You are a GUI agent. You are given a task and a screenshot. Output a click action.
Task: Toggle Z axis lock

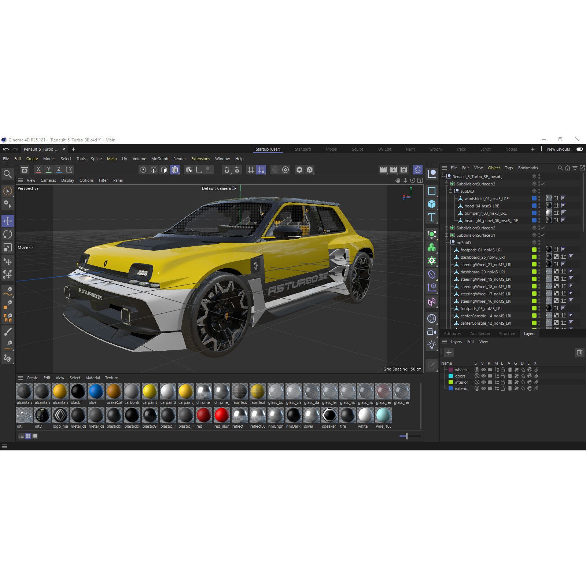pos(59,170)
